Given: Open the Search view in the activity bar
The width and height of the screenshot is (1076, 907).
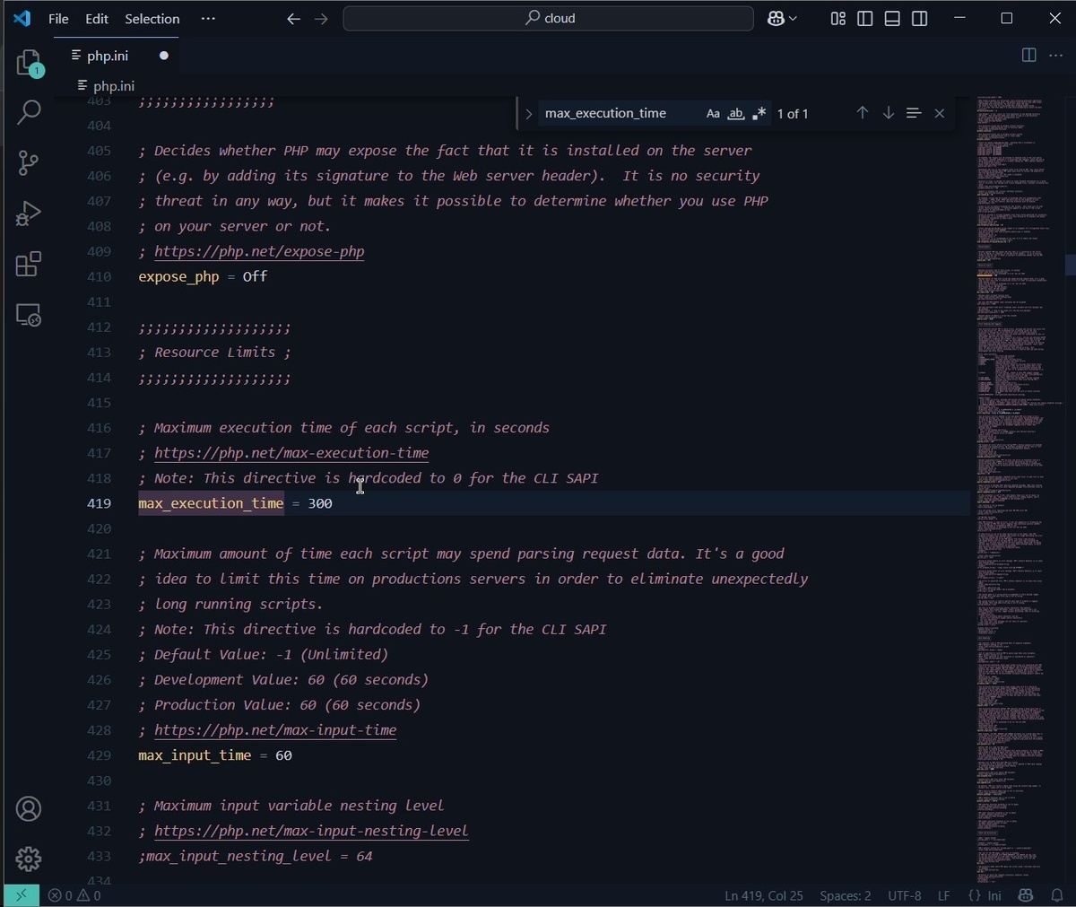Looking at the screenshot, I should point(29,111).
